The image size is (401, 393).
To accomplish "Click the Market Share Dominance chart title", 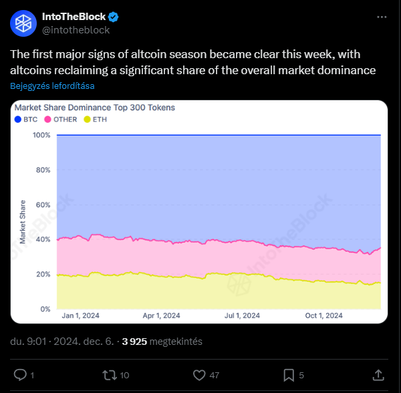I will pyautogui.click(x=95, y=108).
